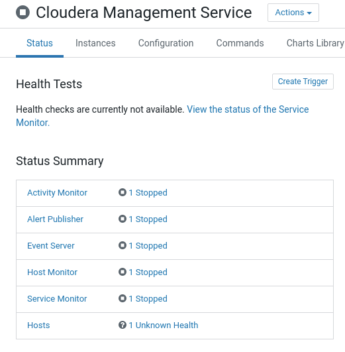The width and height of the screenshot is (345, 352).
Task: Click the Host Monitor link
Action: tap(52, 272)
